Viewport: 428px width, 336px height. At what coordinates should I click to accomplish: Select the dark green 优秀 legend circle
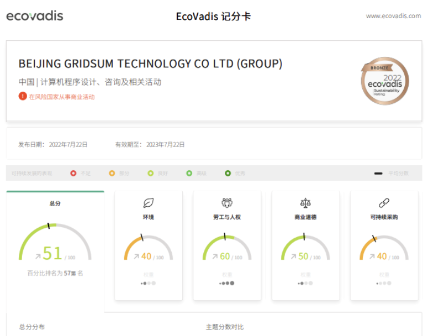click(228, 174)
